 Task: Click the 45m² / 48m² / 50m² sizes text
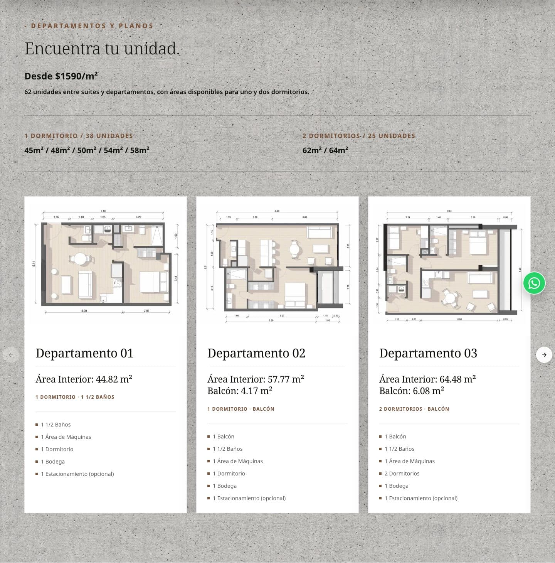click(87, 150)
